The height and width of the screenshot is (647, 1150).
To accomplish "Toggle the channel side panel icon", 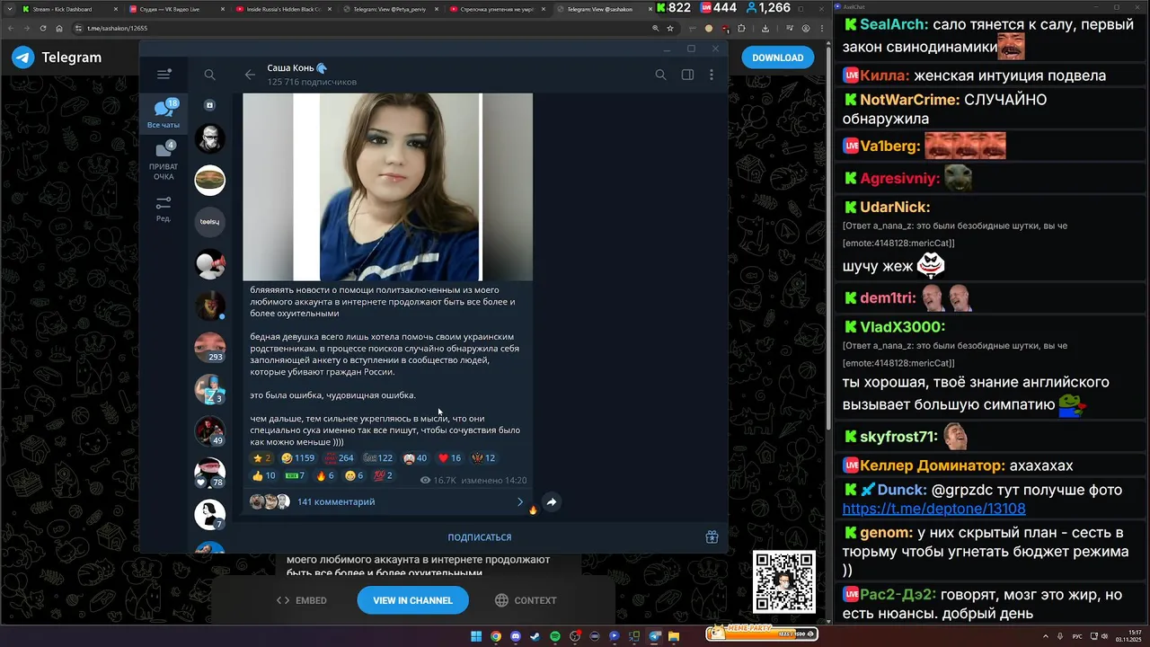I will (x=687, y=75).
